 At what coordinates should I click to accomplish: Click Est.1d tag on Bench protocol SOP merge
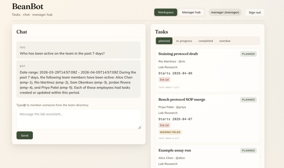coord(164,125)
